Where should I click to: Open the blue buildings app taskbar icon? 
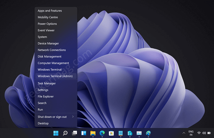[x=130, y=133]
